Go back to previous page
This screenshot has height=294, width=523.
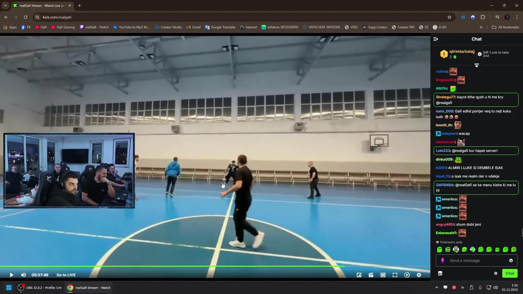point(6,17)
